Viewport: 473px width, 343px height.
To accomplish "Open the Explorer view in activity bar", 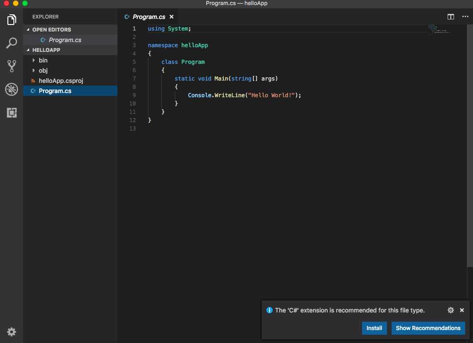I will click(12, 20).
